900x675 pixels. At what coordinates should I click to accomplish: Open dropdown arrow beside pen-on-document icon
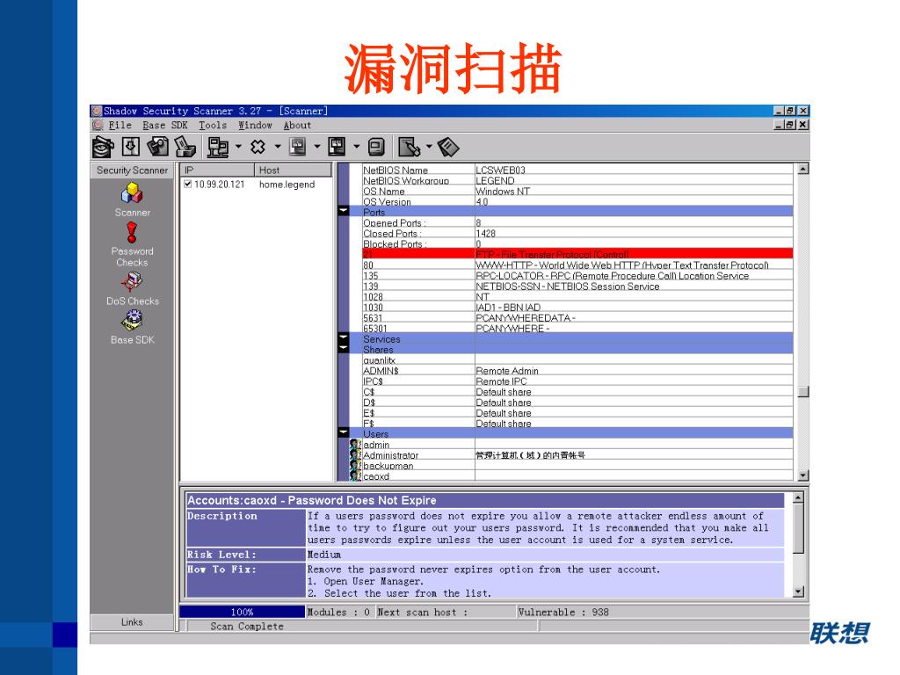[x=429, y=147]
